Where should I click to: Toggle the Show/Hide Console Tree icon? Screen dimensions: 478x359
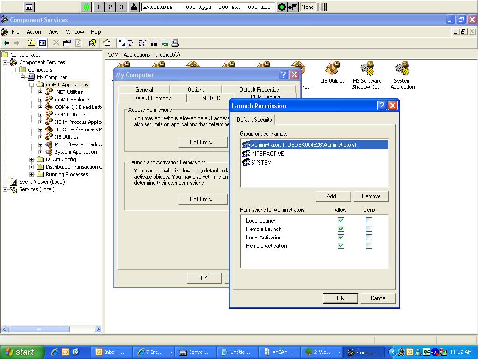click(42, 43)
